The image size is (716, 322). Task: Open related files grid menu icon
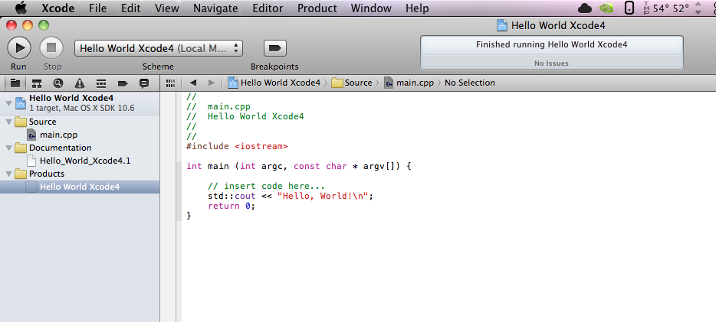(170, 83)
